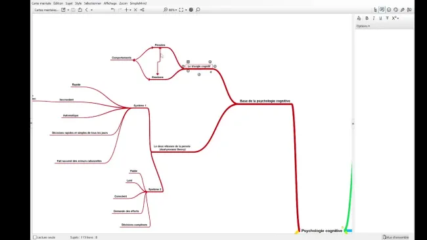427x240 pixels.
Task: Open the pencil style panel icon
Action: pyautogui.click(x=403, y=10)
